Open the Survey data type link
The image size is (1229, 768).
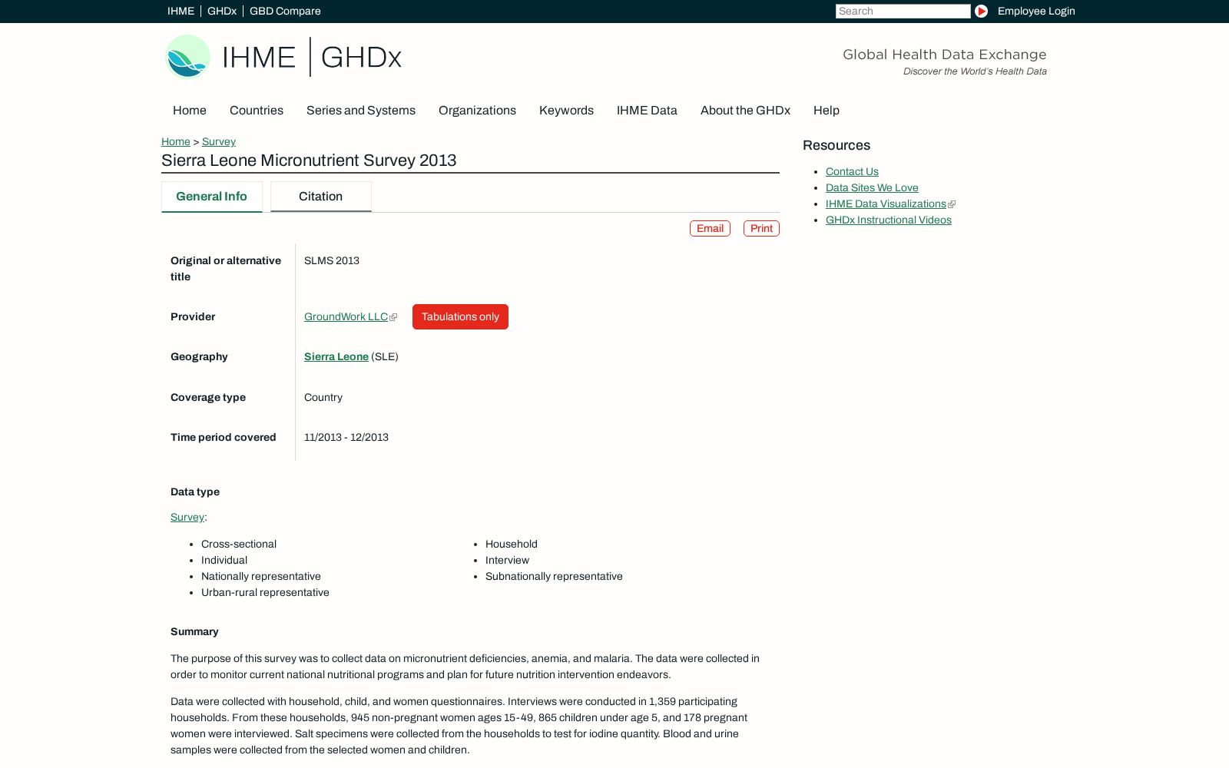[187, 517]
